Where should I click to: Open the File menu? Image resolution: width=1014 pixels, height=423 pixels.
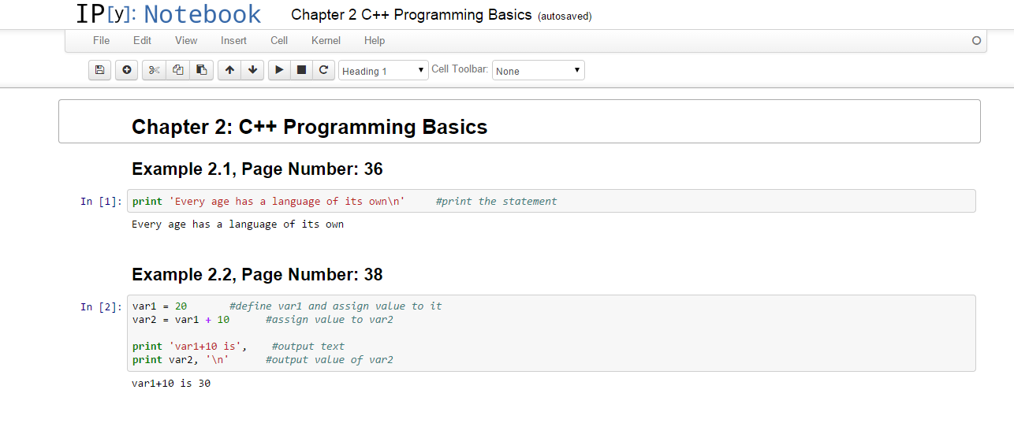[x=101, y=40]
